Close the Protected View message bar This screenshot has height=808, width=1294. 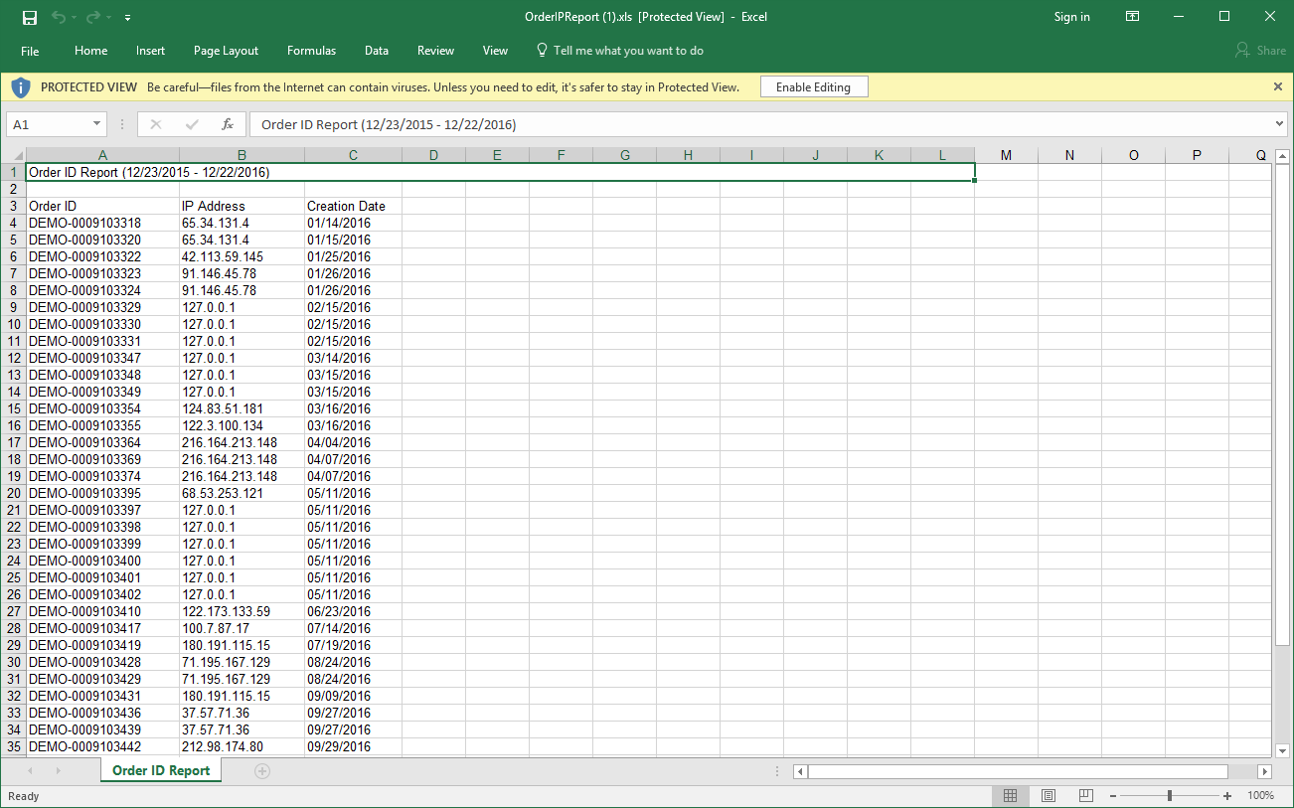(x=1278, y=87)
